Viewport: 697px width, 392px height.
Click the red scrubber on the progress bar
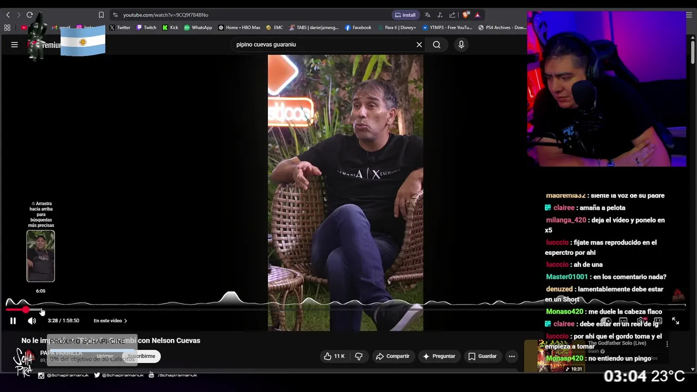25,309
